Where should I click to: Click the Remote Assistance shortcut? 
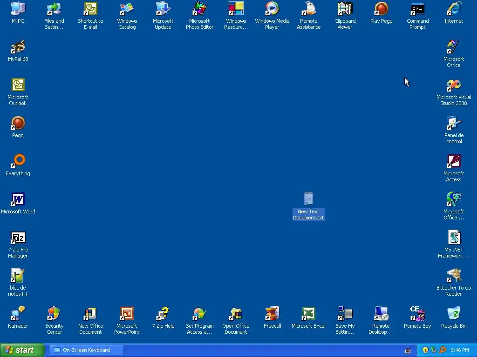(308, 8)
